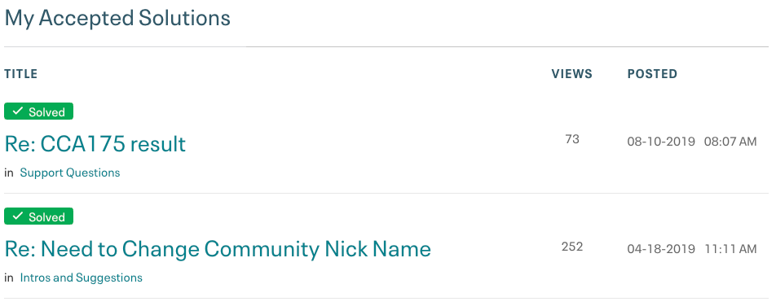Image resolution: width=776 pixels, height=306 pixels.
Task: Click the My Accepted Solutions heading
Action: 117,18
